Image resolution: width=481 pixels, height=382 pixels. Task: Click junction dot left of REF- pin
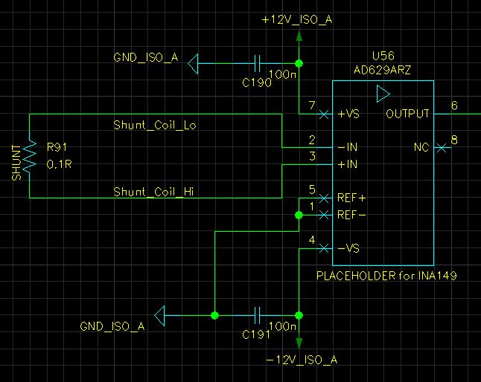click(299, 216)
